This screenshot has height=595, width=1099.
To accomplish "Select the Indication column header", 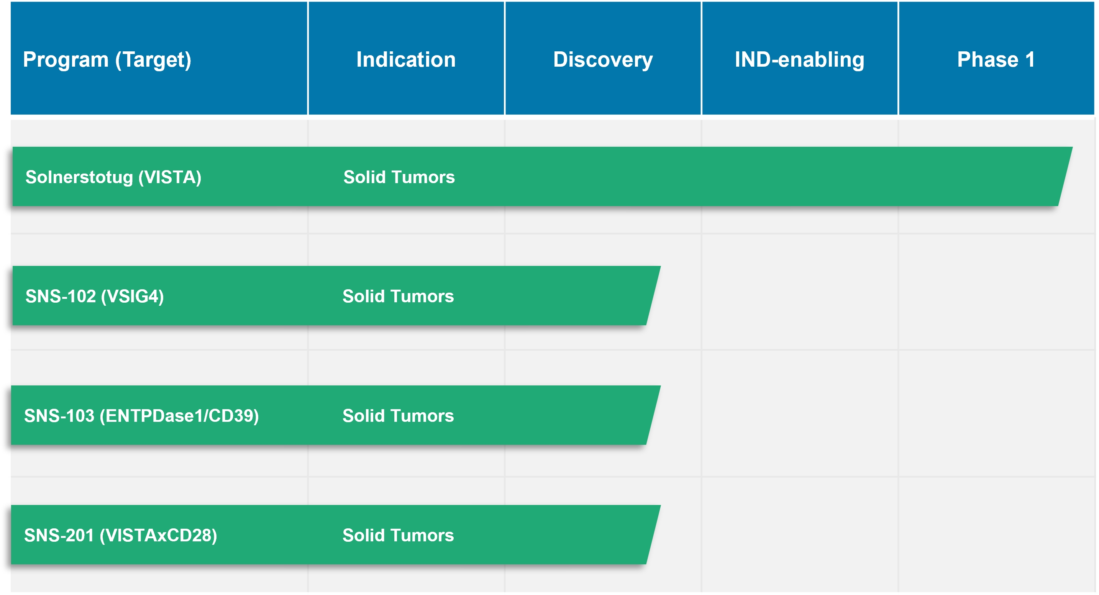I will [x=406, y=59].
